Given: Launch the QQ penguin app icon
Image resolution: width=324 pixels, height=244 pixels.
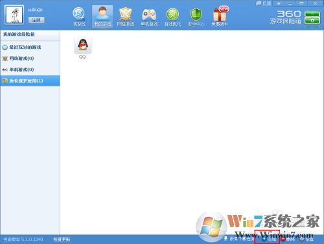Looking at the screenshot, I should (x=83, y=45).
